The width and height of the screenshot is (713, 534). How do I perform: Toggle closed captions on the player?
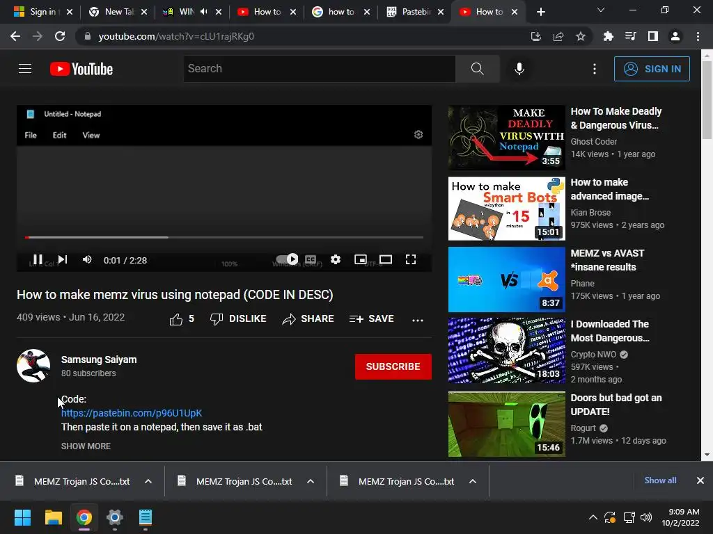pyautogui.click(x=311, y=259)
